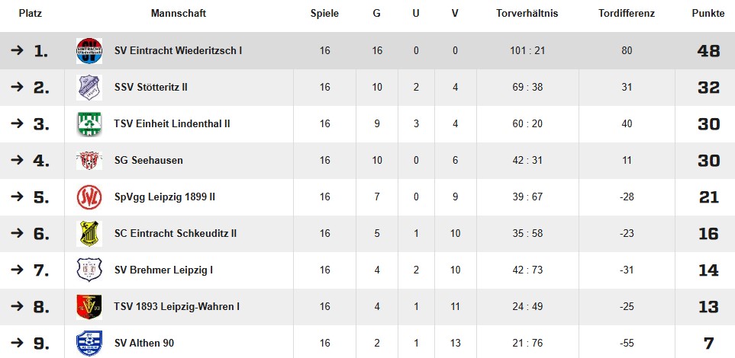Select TSV Einheit Lindenthal II team name
The width and height of the screenshot is (735, 358).
172,124
